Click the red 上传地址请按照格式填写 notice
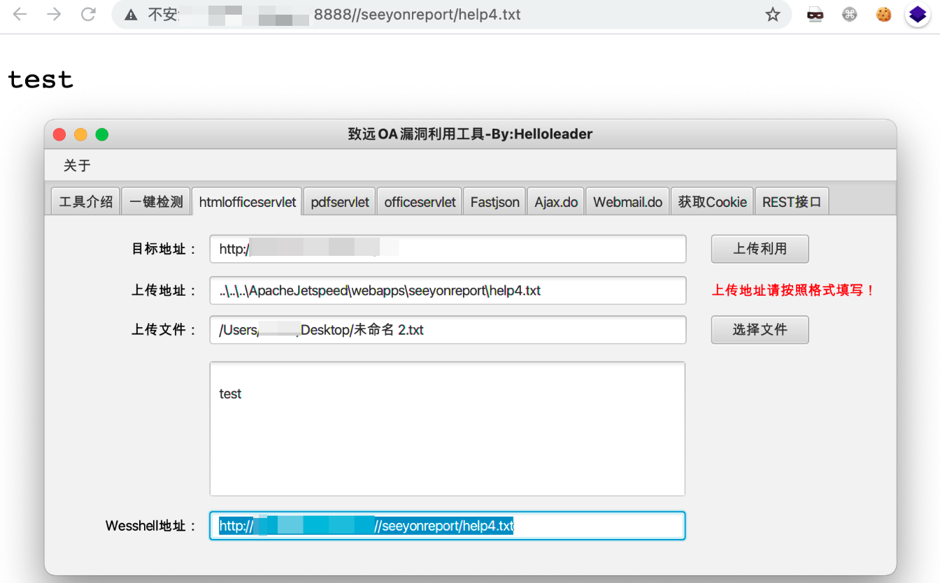 tap(794, 290)
